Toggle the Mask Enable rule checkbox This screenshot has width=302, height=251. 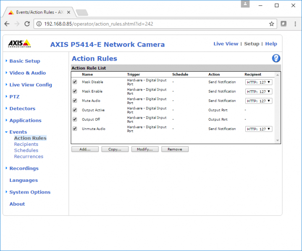pos(75,91)
